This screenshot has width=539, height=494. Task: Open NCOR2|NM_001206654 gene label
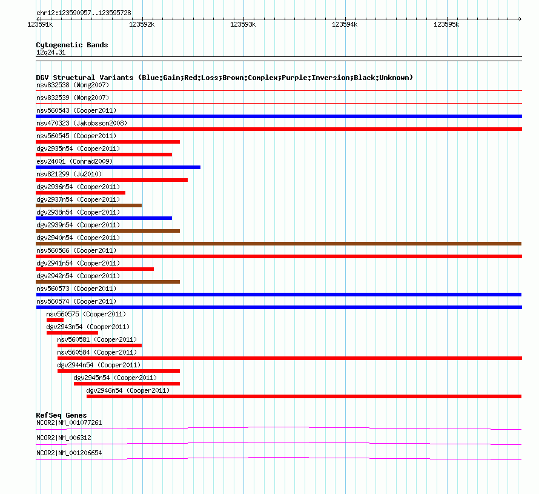pos(69,453)
